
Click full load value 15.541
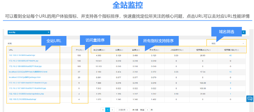(x=99, y=61)
